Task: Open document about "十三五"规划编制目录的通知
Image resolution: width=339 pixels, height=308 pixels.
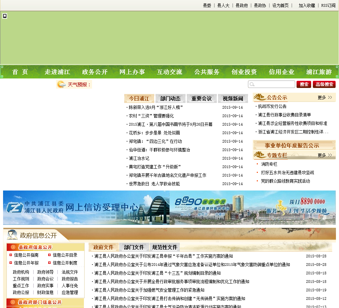Action: coord(157,273)
